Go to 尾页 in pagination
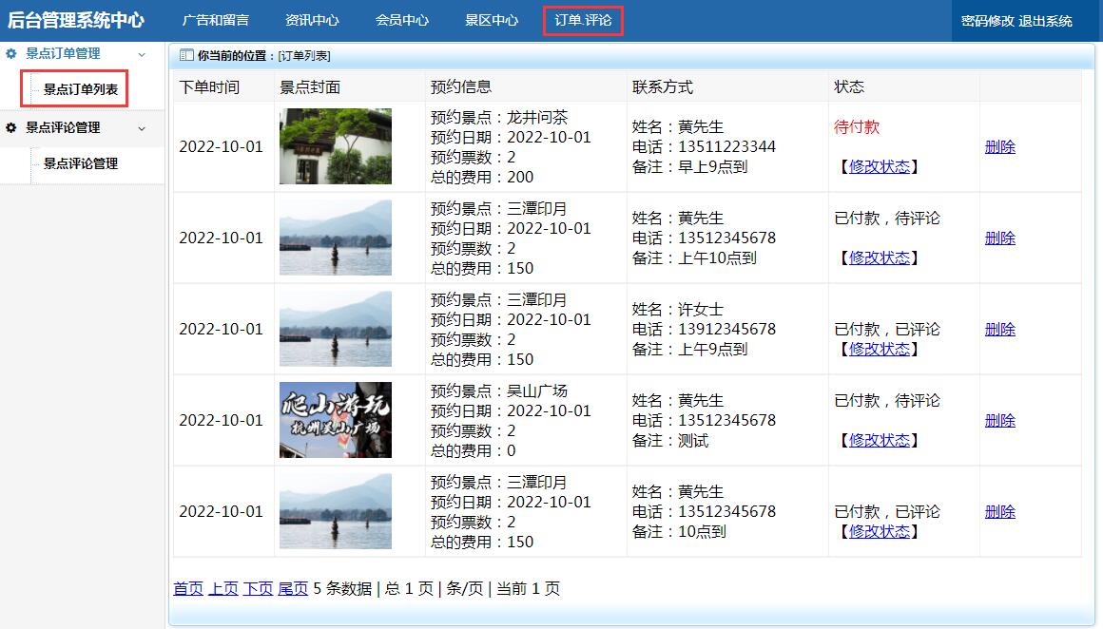 293,589
